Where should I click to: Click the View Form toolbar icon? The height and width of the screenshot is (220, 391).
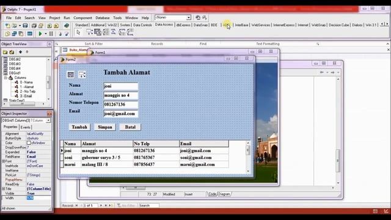pos(14,34)
